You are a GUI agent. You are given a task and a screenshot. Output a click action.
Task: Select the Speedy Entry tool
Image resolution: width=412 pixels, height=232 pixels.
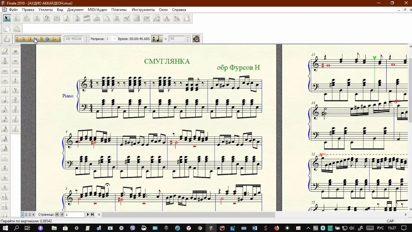click(77, 18)
